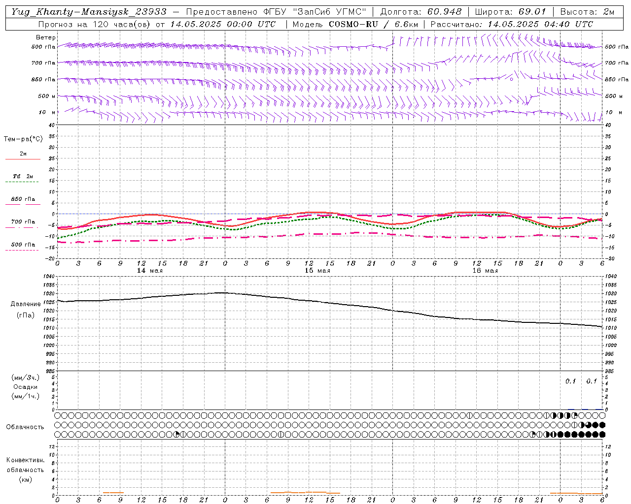This screenshot has height=504, width=631.
Task: Click the left 20 temperature axis value
Action: coord(51,170)
